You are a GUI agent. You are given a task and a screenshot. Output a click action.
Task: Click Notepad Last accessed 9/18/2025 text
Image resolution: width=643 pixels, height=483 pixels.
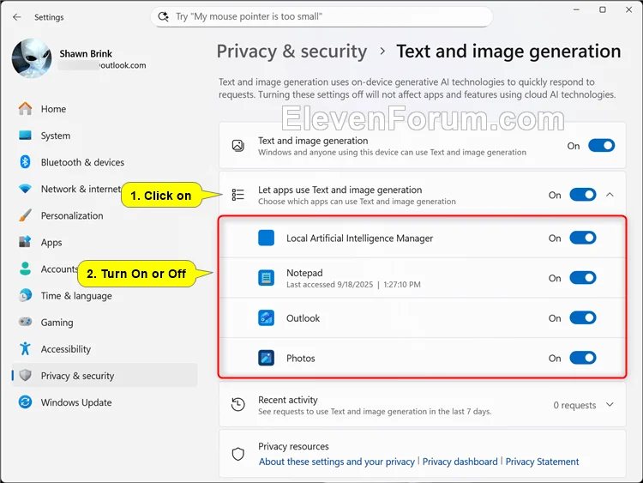(x=353, y=284)
